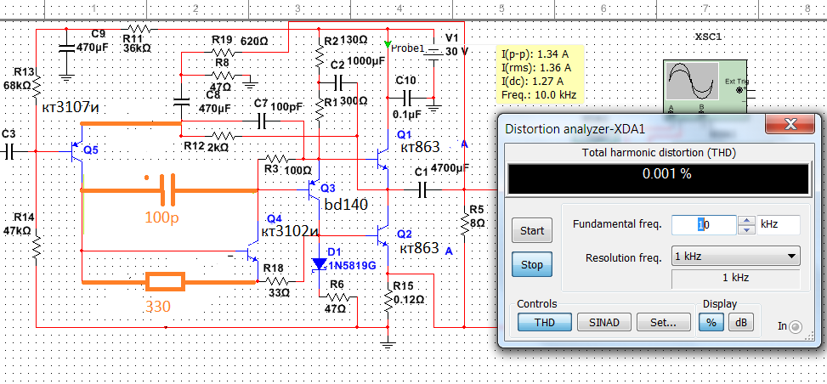Click the XSC1 oscilloscope instrument icon
The image size is (827, 384).
tap(703, 86)
